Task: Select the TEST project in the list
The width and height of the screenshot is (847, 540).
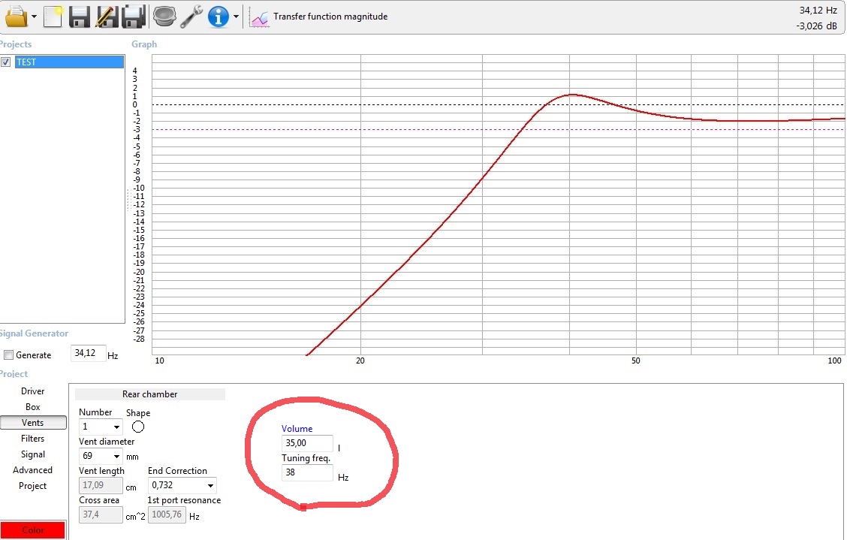Action: point(69,62)
